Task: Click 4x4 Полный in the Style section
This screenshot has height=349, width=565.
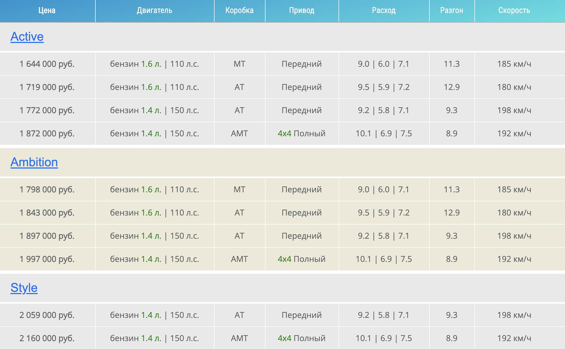Action: coord(302,338)
